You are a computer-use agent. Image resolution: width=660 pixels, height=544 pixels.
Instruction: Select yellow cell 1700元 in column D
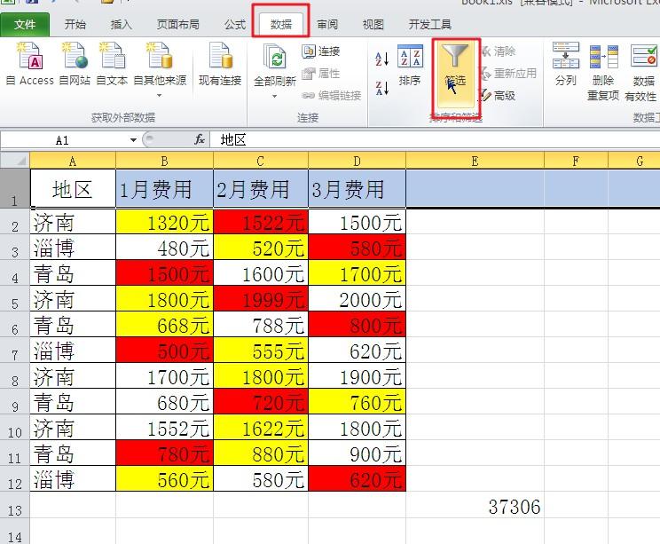tap(357, 273)
